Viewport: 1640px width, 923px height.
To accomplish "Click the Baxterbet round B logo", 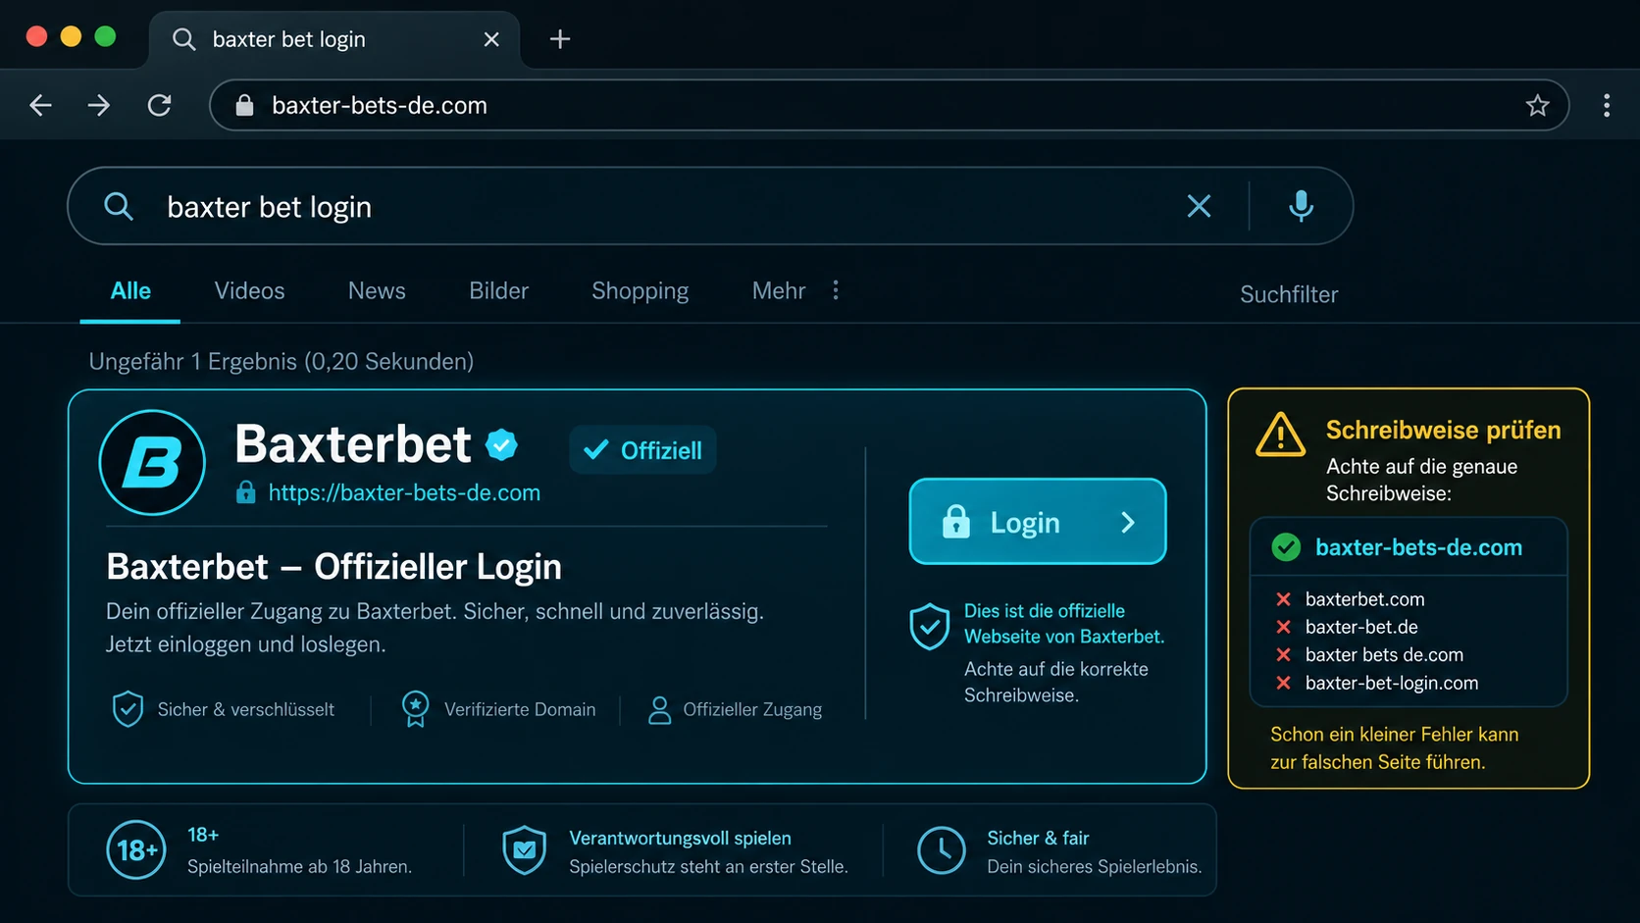I will 152,462.
